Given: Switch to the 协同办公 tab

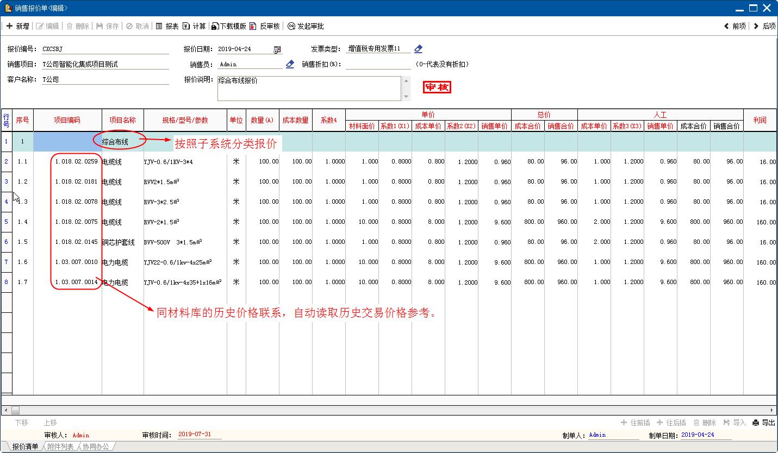Looking at the screenshot, I should coord(96,446).
